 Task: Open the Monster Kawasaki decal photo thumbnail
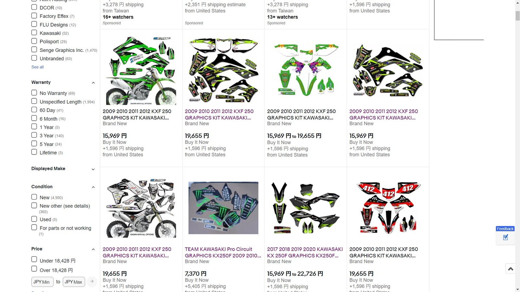point(223,208)
